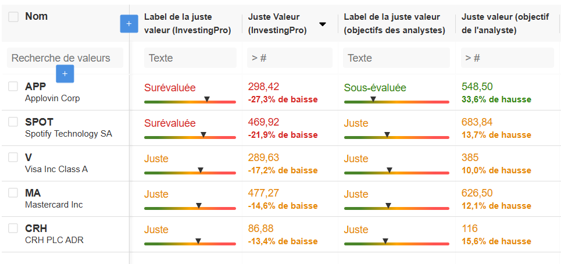561x264 pixels.
Task: Click the blue plus button below search field
Action: [x=65, y=74]
